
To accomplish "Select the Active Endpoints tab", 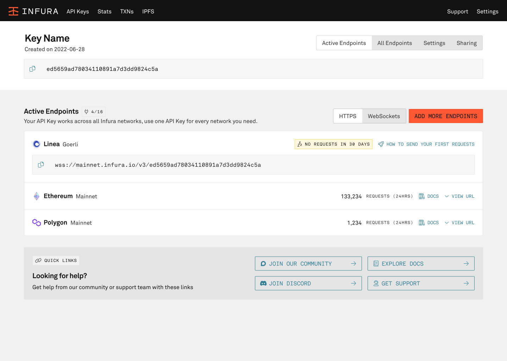I will tap(344, 43).
